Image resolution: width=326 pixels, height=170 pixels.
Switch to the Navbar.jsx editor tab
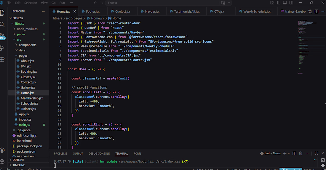tap(152, 12)
